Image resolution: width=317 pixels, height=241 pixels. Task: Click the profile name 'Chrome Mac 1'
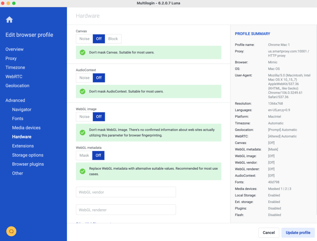tap(279, 45)
